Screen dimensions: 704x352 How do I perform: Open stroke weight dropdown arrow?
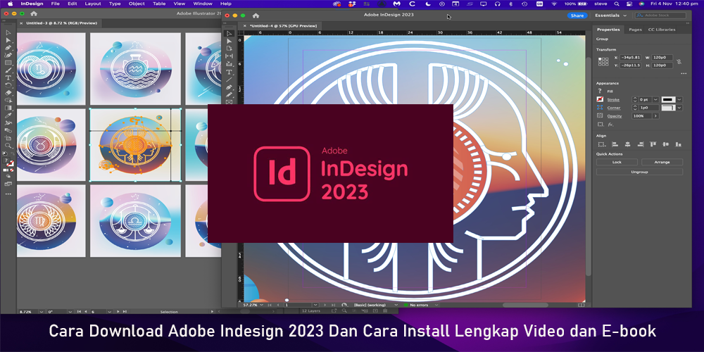655,99
